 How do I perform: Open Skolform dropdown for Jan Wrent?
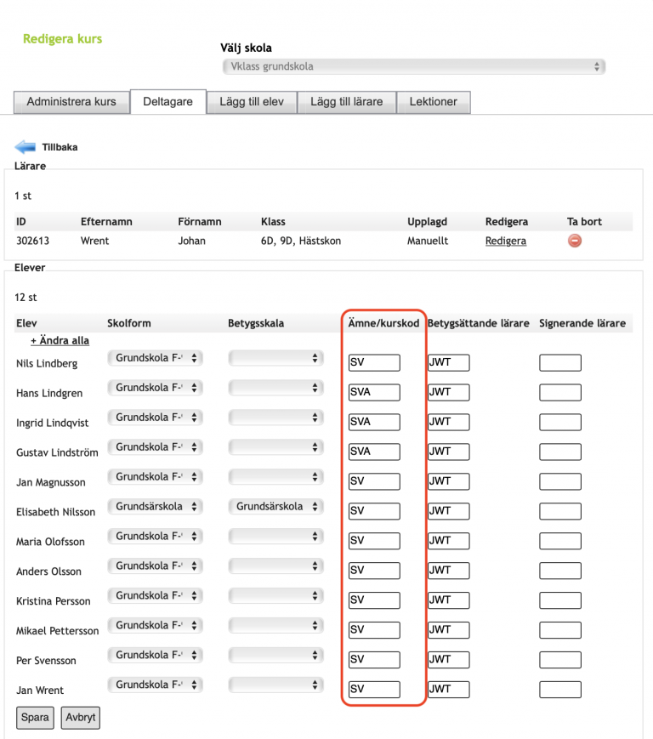155,685
